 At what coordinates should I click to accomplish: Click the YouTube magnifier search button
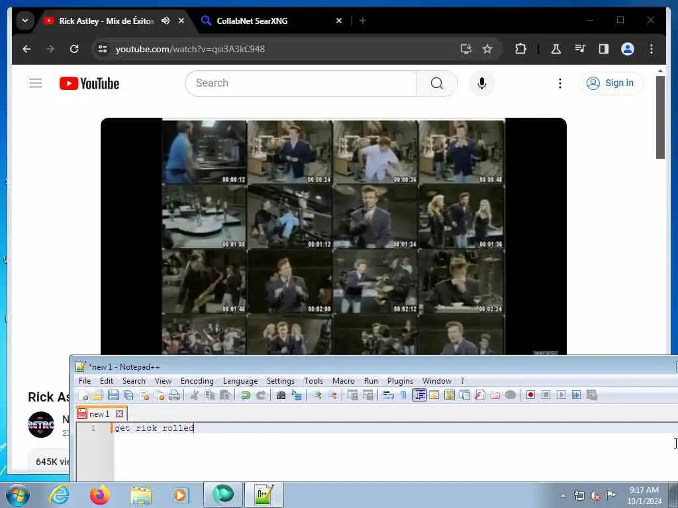437,83
